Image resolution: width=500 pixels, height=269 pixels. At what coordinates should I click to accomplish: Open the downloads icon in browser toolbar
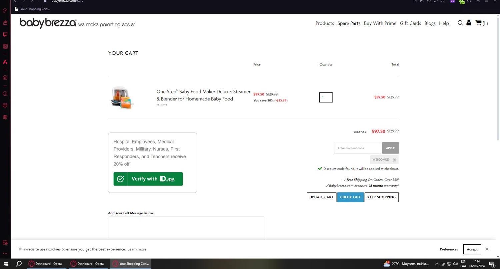point(478,1)
